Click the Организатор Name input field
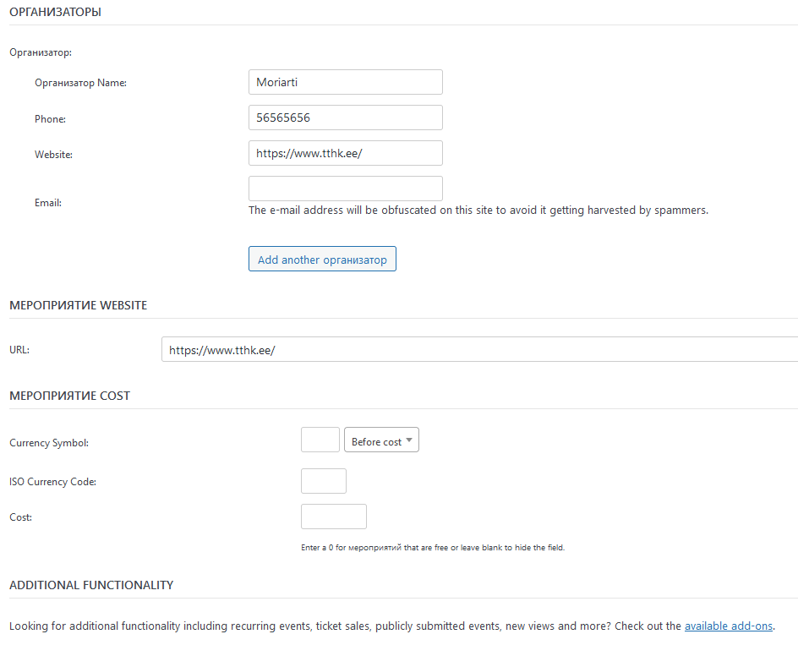798x656 pixels. point(346,82)
